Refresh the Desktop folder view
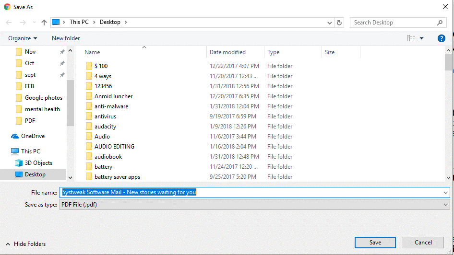Screen dimensions: 454x255 point(339,22)
